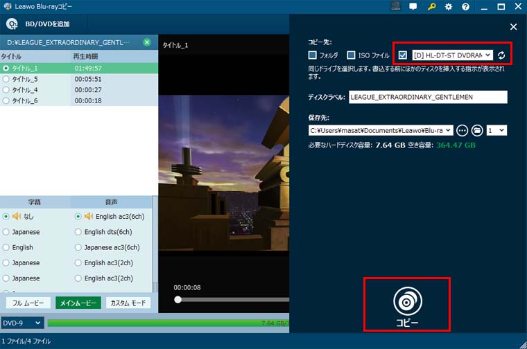Enable the ISO ファイル checkbox
This screenshot has height=349, width=527.
tap(352, 55)
